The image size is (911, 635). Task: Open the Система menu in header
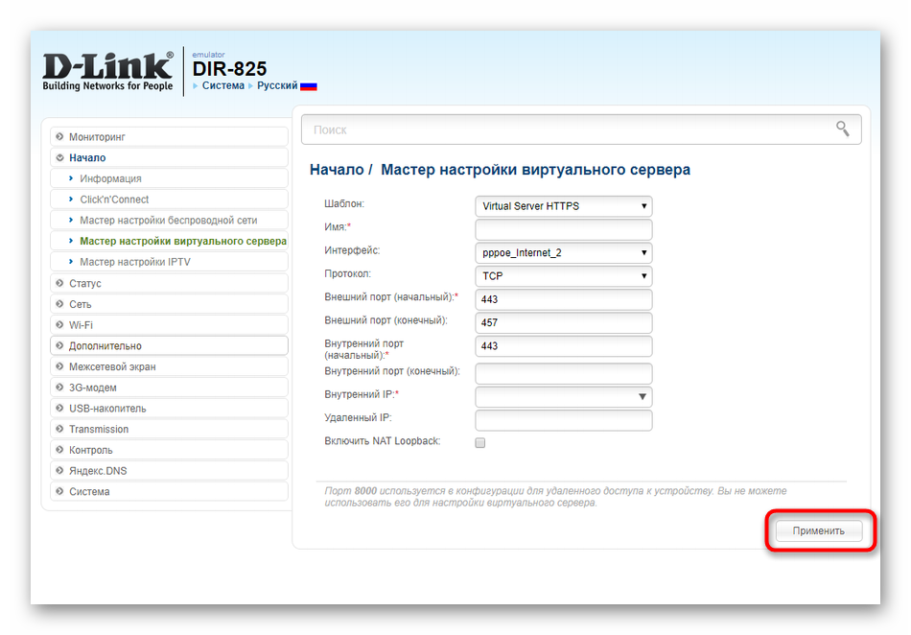point(222,86)
